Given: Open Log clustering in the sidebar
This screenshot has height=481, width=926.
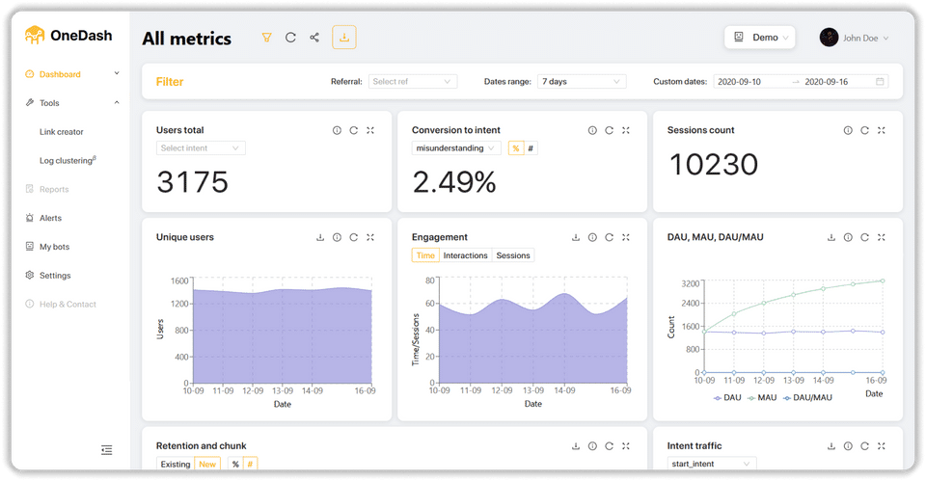Looking at the screenshot, I should click(x=68, y=160).
